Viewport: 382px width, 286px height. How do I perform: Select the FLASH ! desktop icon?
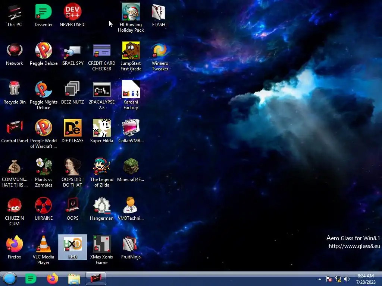pyautogui.click(x=160, y=15)
